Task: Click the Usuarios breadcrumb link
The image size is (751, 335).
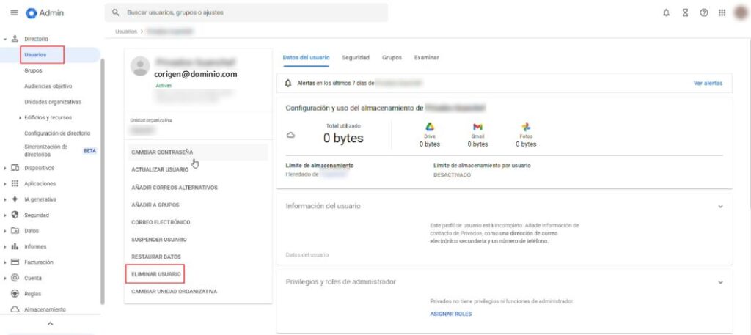Action: (126, 32)
